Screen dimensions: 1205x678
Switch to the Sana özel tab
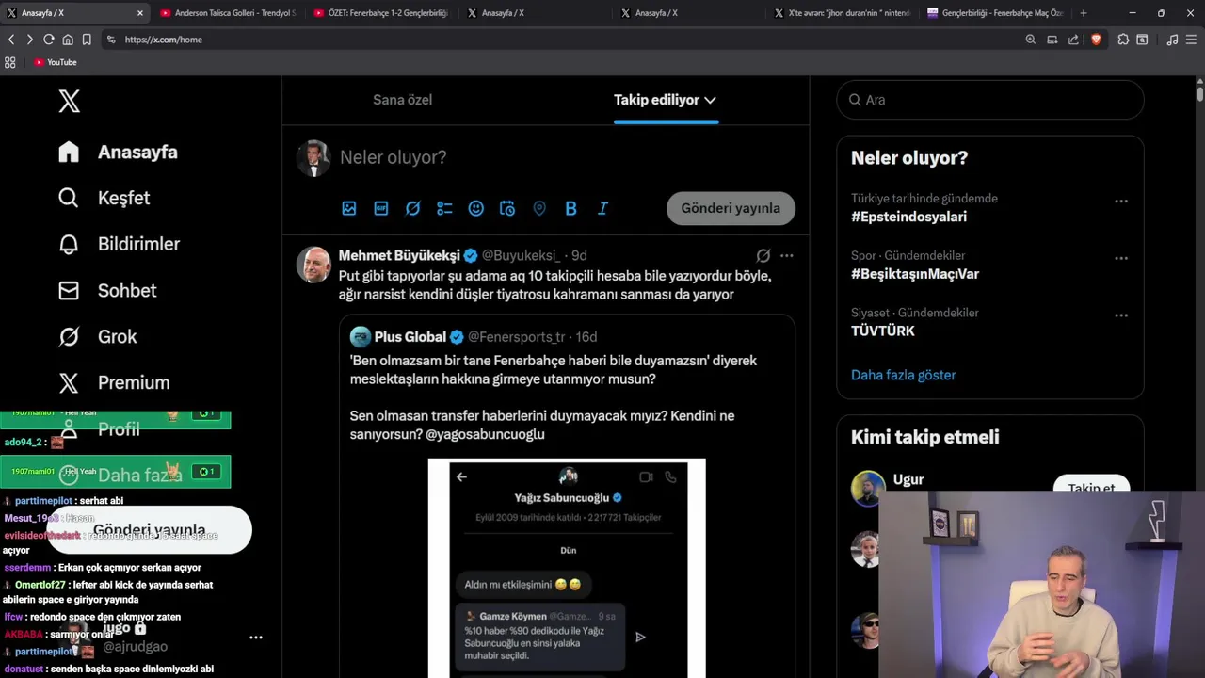402,100
